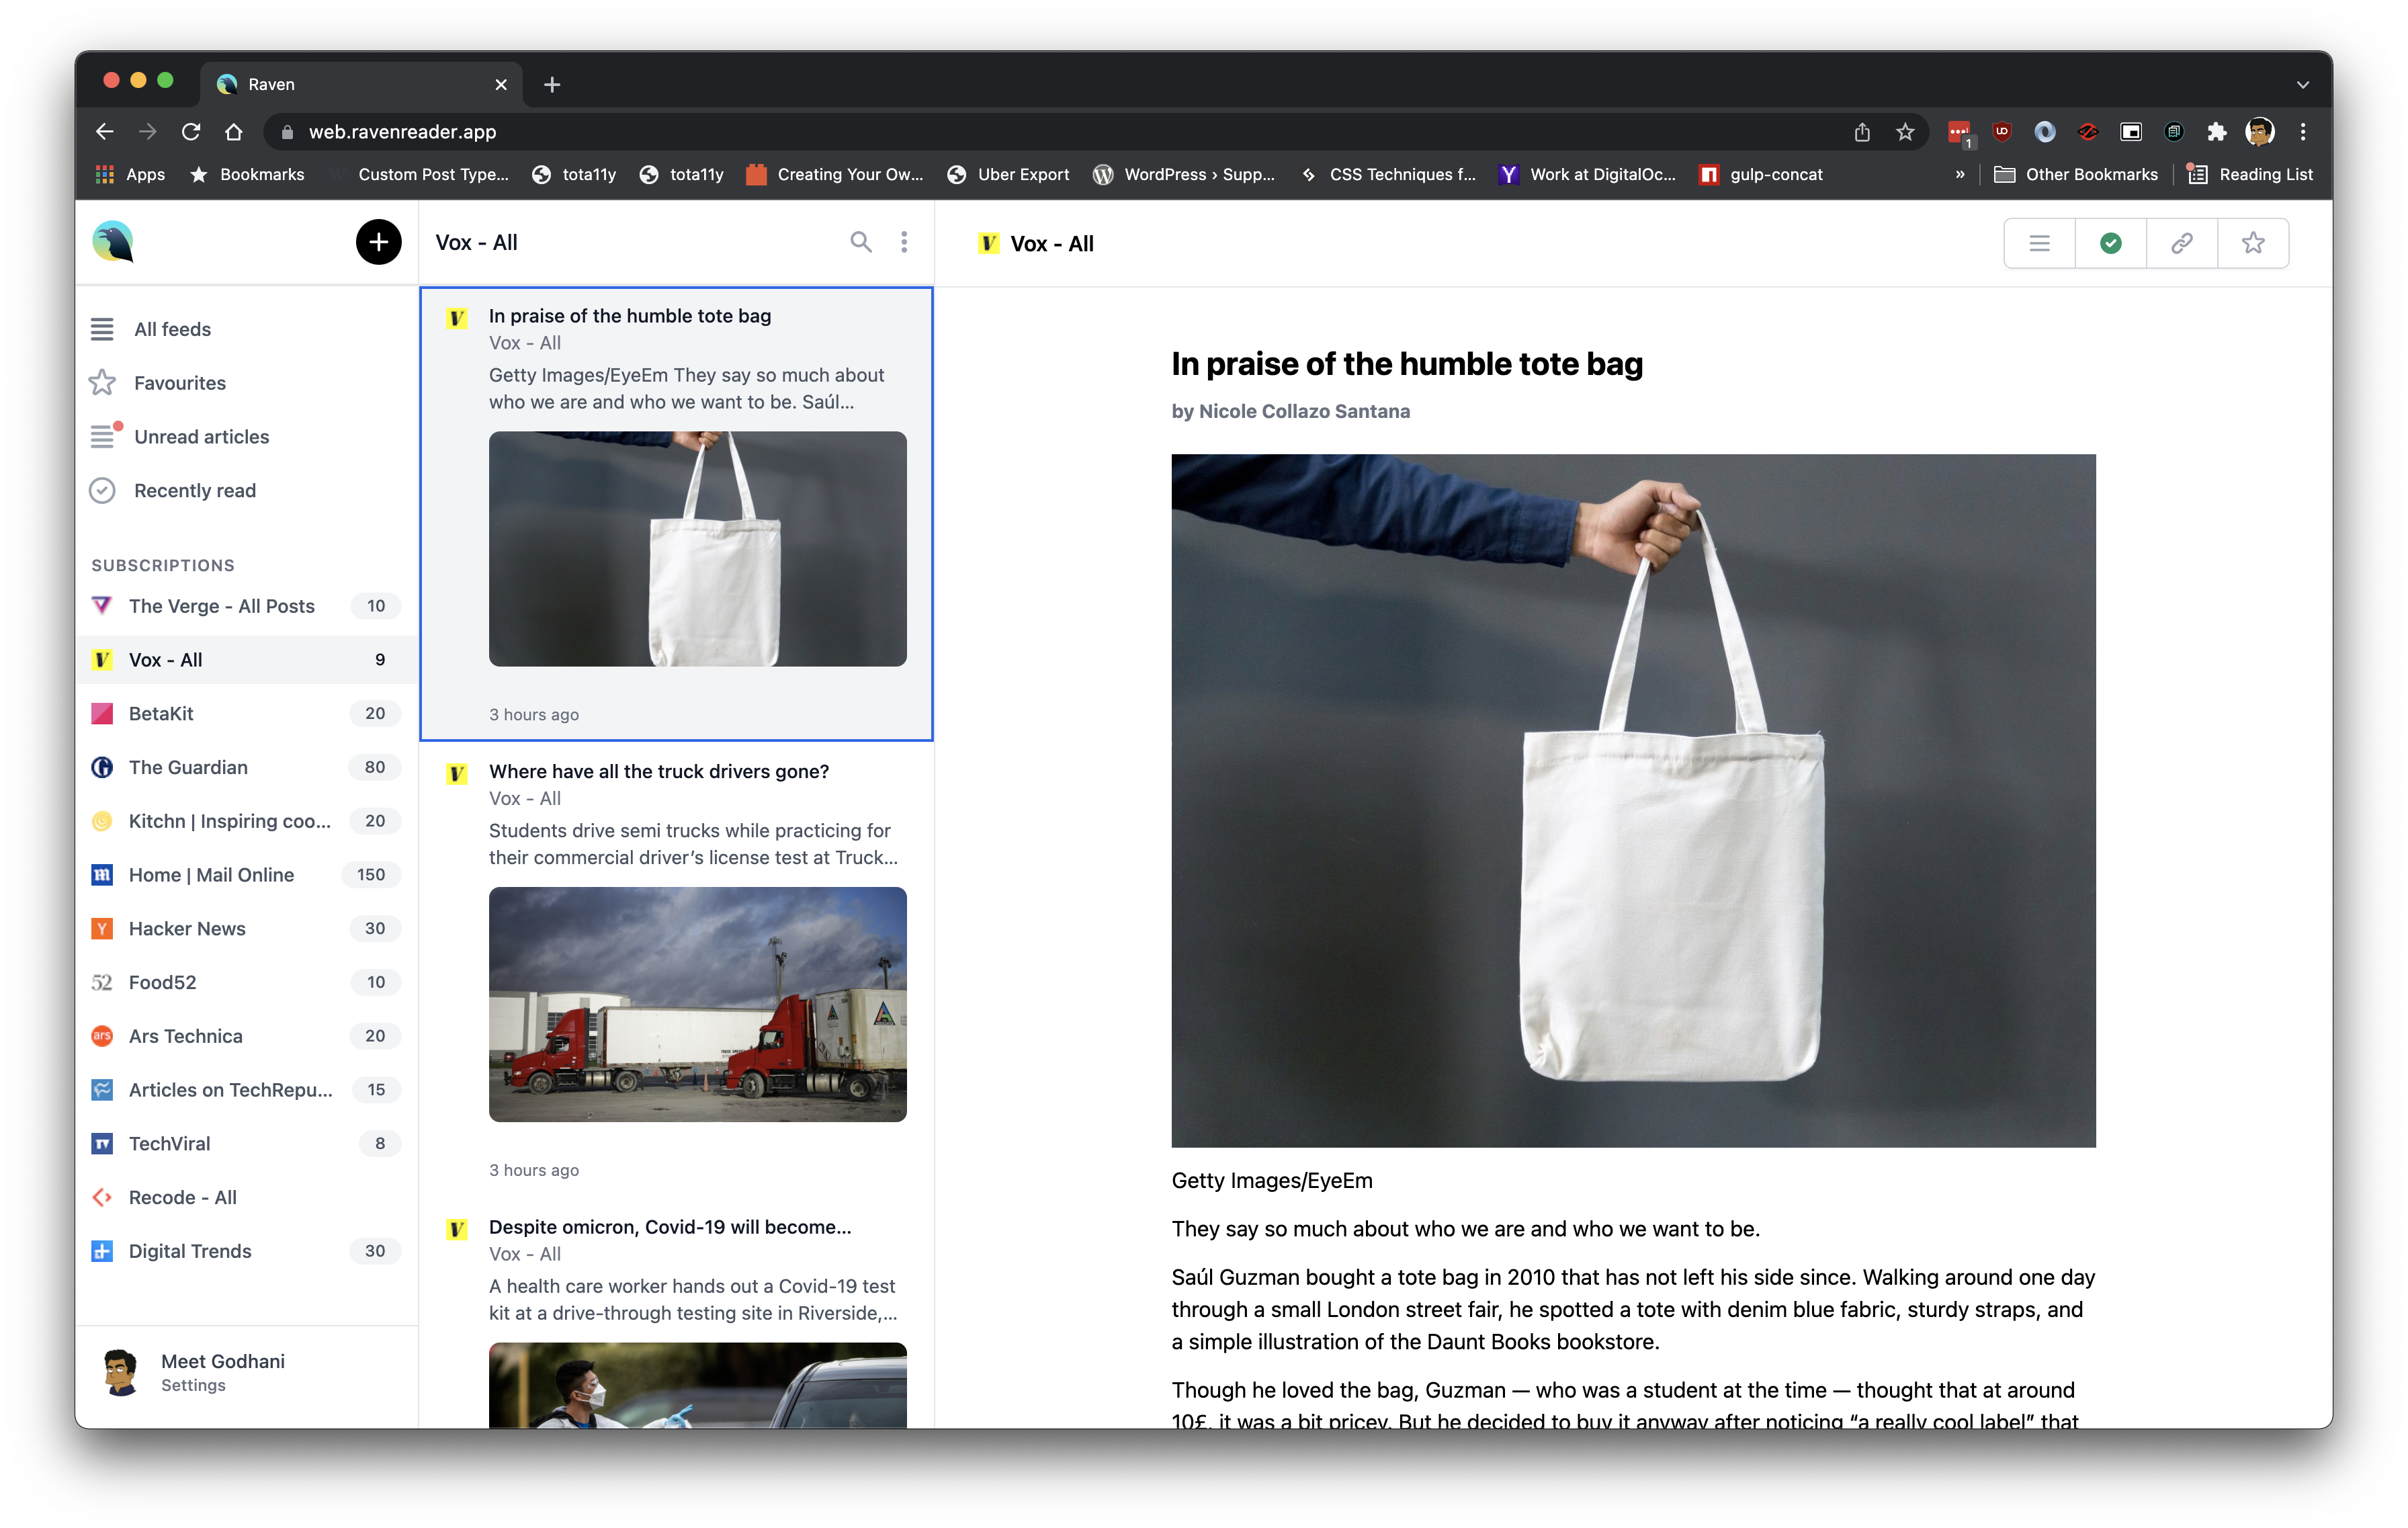Click tote bag thumbnail in list
This screenshot has width=2408, height=1528.
697,549
